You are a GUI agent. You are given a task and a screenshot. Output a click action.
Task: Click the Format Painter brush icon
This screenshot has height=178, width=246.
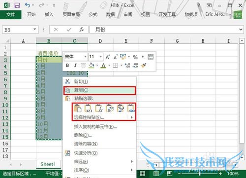point(144,65)
